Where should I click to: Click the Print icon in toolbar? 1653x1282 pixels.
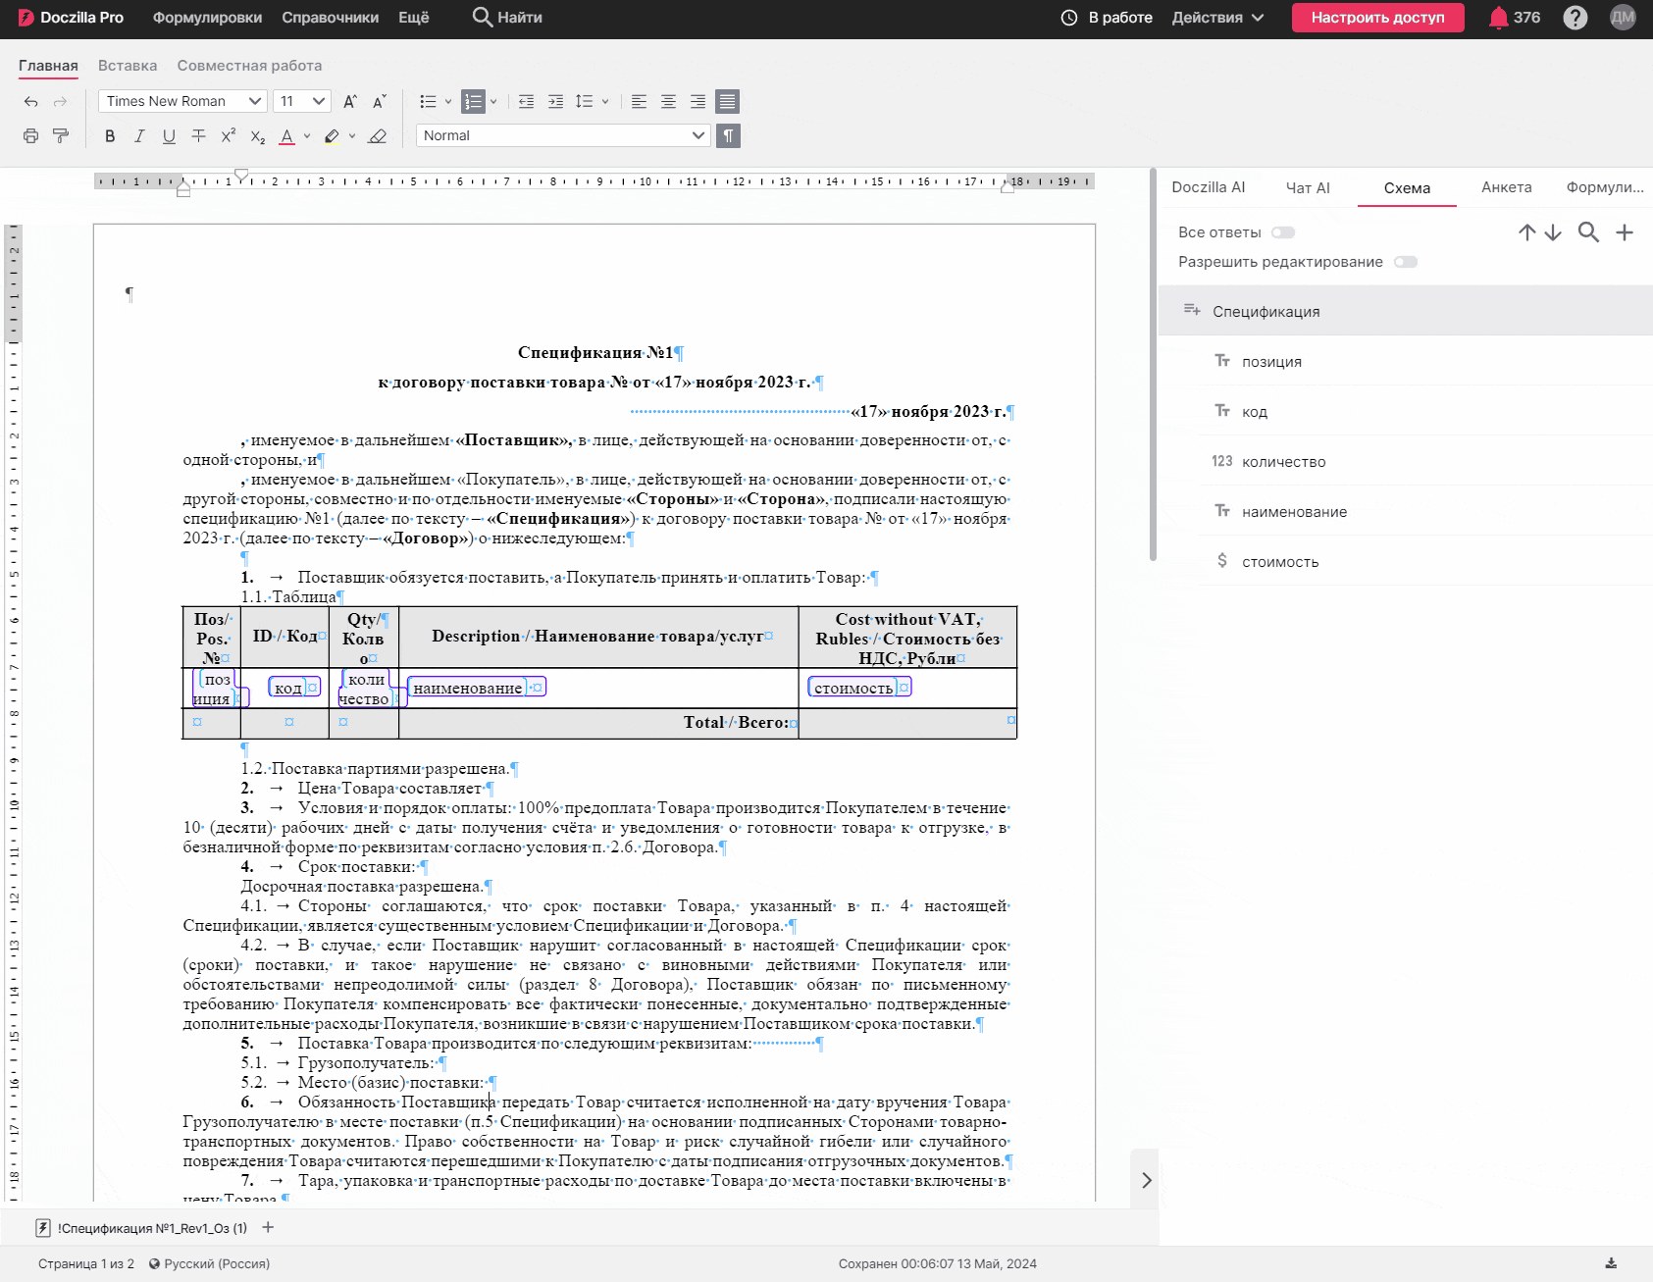click(31, 136)
